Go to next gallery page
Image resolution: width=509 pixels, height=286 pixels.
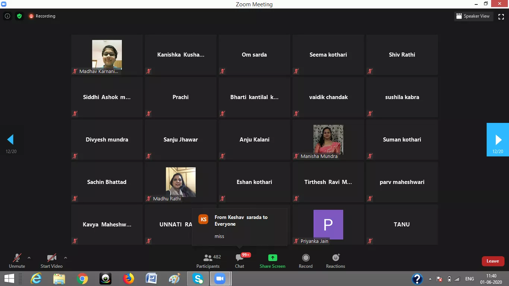pos(498,140)
